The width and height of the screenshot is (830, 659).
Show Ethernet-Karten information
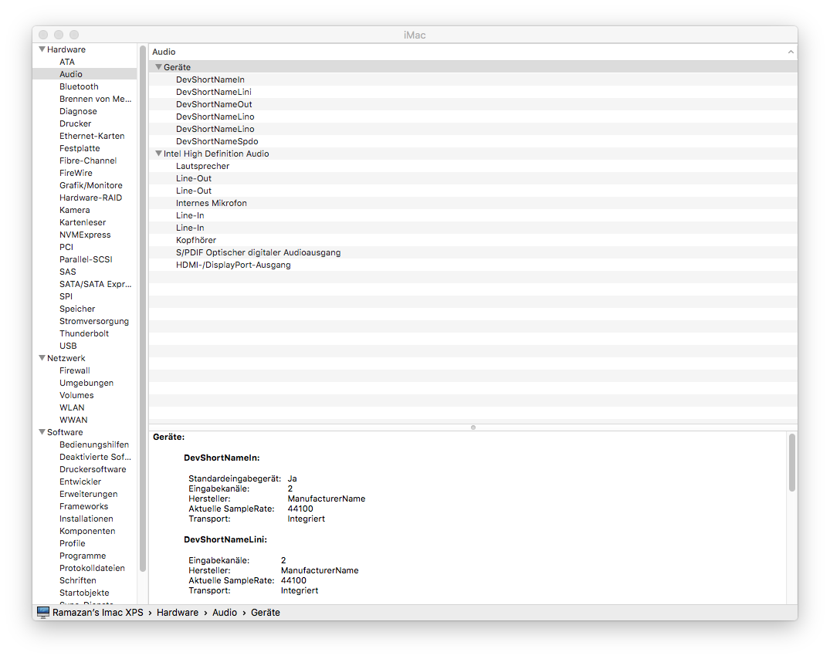tap(92, 136)
